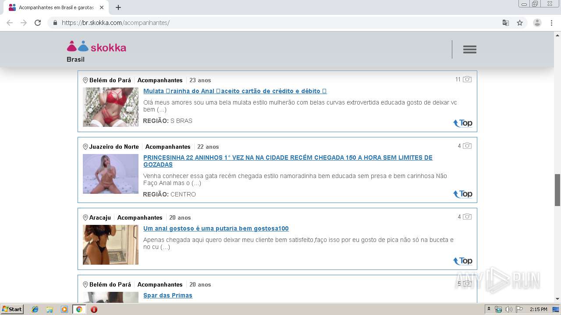
Task: Click Aracaju city label
Action: click(100, 217)
